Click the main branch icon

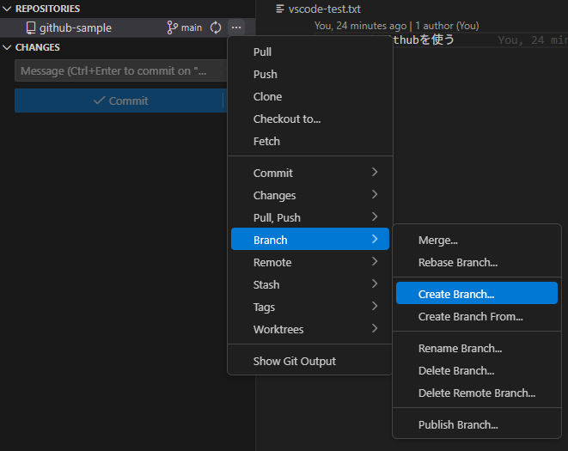click(172, 27)
